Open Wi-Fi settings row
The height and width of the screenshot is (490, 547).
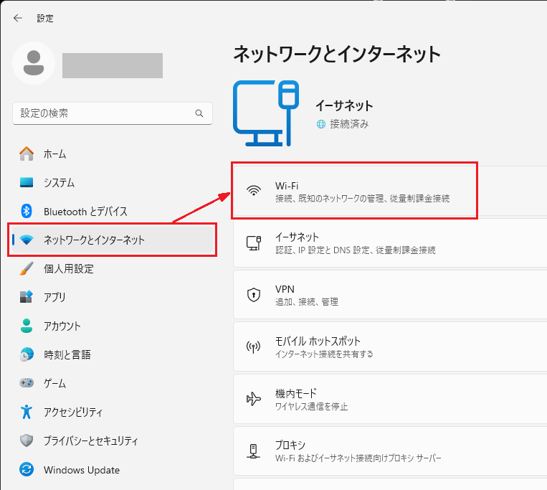click(x=390, y=191)
